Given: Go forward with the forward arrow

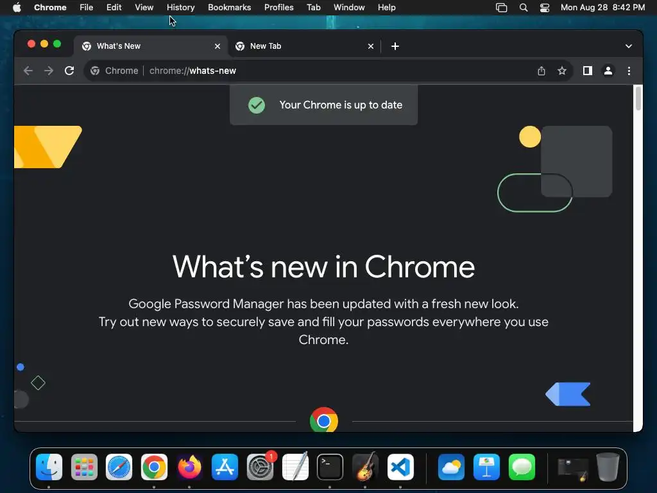Looking at the screenshot, I should (49, 71).
